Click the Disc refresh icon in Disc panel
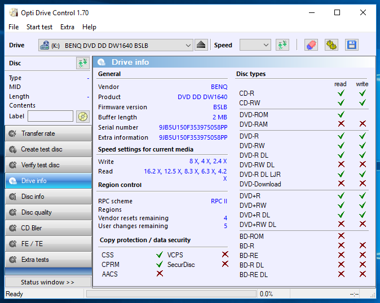 click(83, 63)
